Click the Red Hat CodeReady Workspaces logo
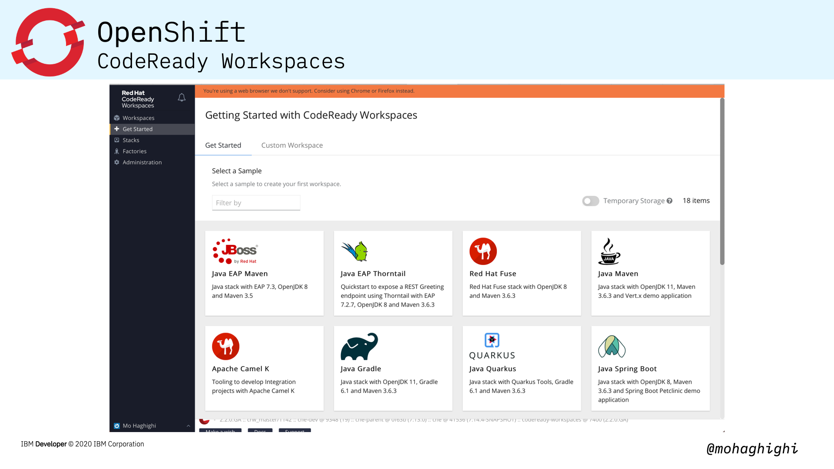 pyautogui.click(x=138, y=99)
